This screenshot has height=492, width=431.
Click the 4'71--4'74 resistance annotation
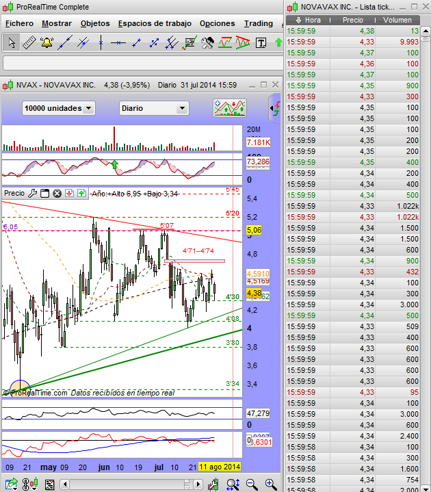pyautogui.click(x=198, y=250)
